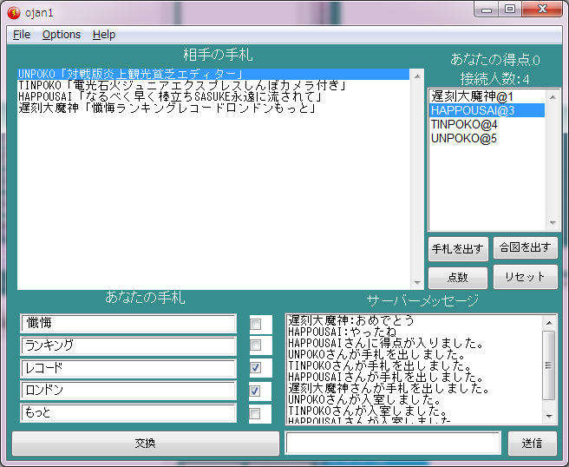
Task: Focus the chat message input field
Action: (x=393, y=443)
